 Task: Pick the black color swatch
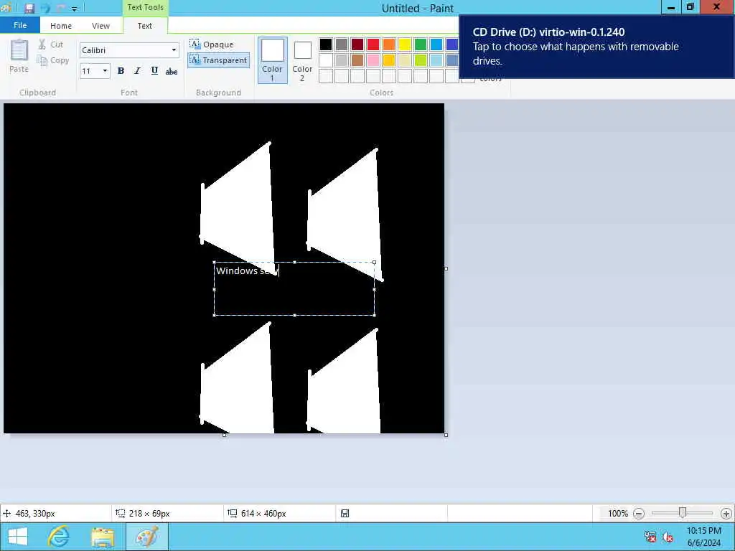coord(326,44)
